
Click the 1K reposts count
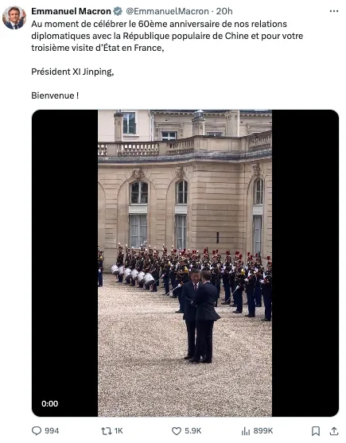coord(119,431)
